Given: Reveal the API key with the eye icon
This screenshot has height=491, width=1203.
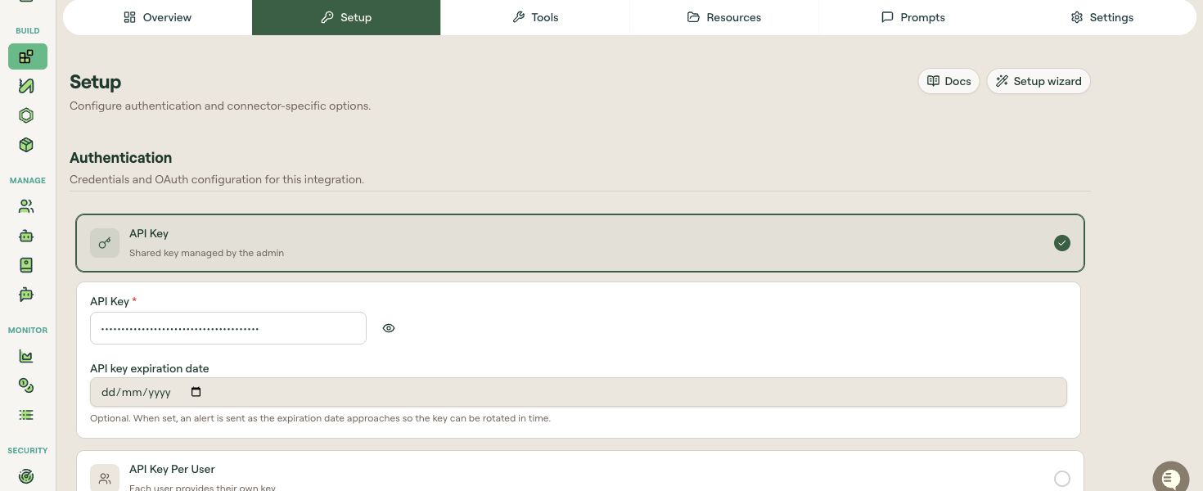Looking at the screenshot, I should pyautogui.click(x=389, y=328).
